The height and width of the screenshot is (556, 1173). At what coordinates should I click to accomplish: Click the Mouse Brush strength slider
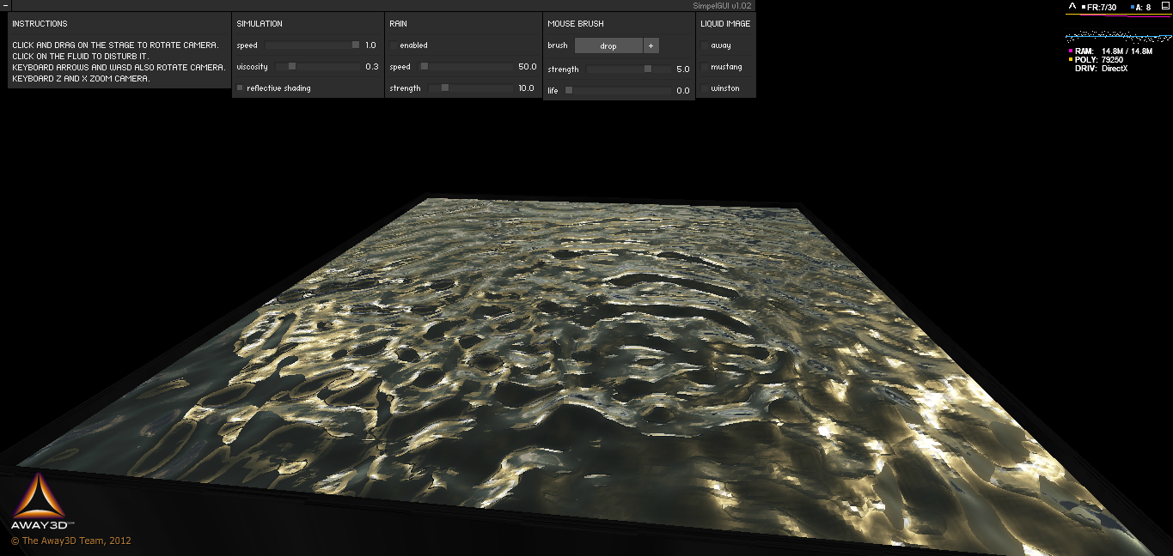(x=628, y=69)
